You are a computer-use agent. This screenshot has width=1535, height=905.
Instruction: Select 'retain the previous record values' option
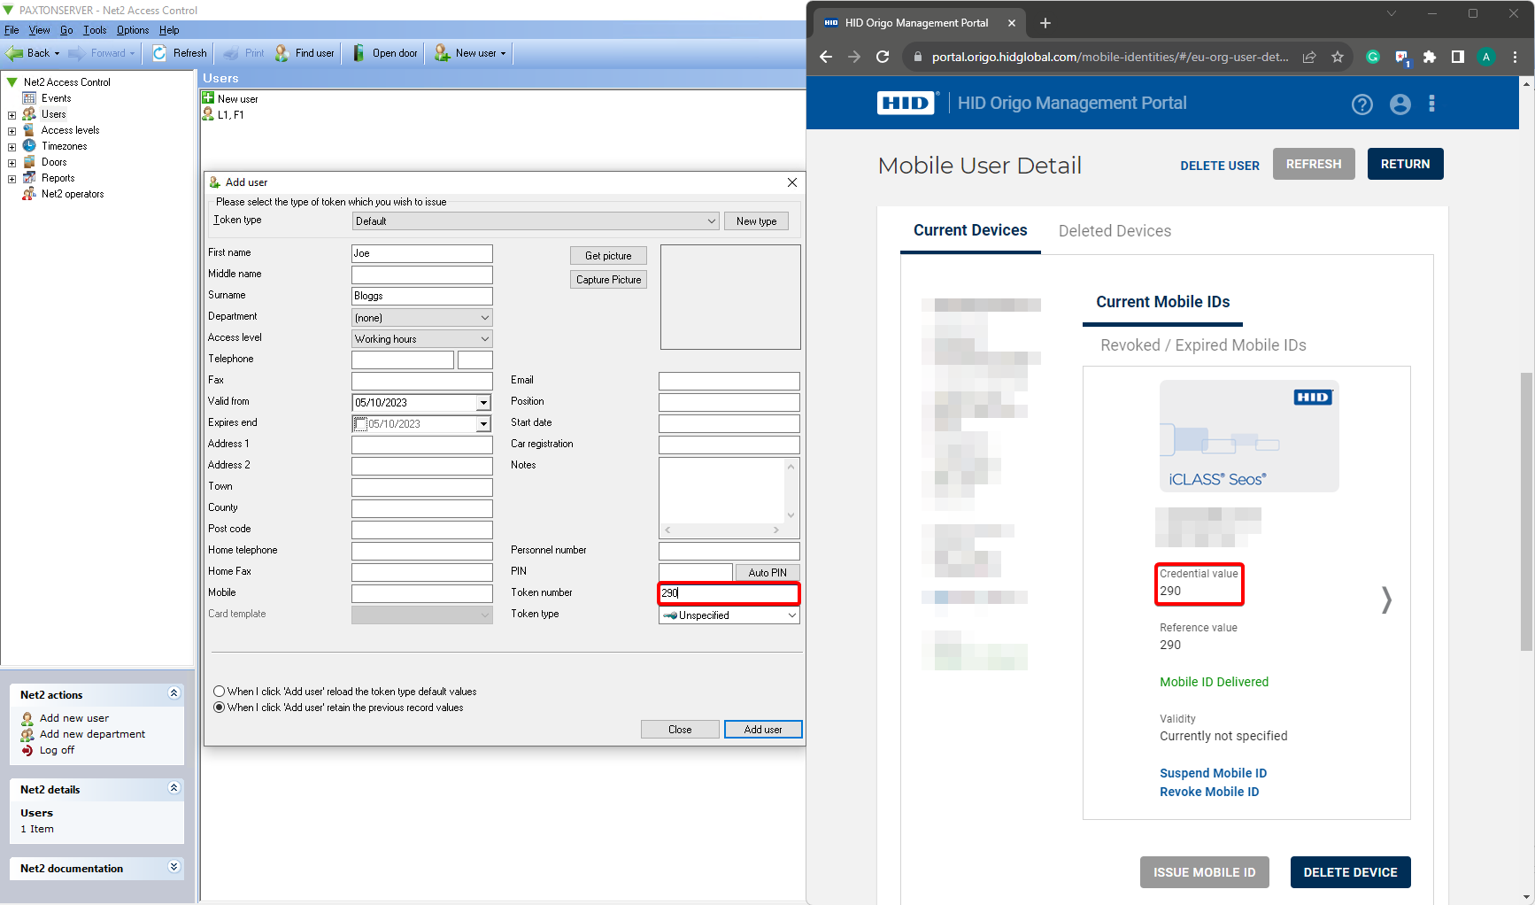pos(219,708)
